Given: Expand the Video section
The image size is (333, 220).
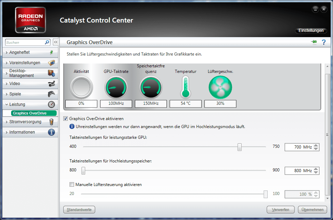Looking at the screenshot, I should coord(7,84).
